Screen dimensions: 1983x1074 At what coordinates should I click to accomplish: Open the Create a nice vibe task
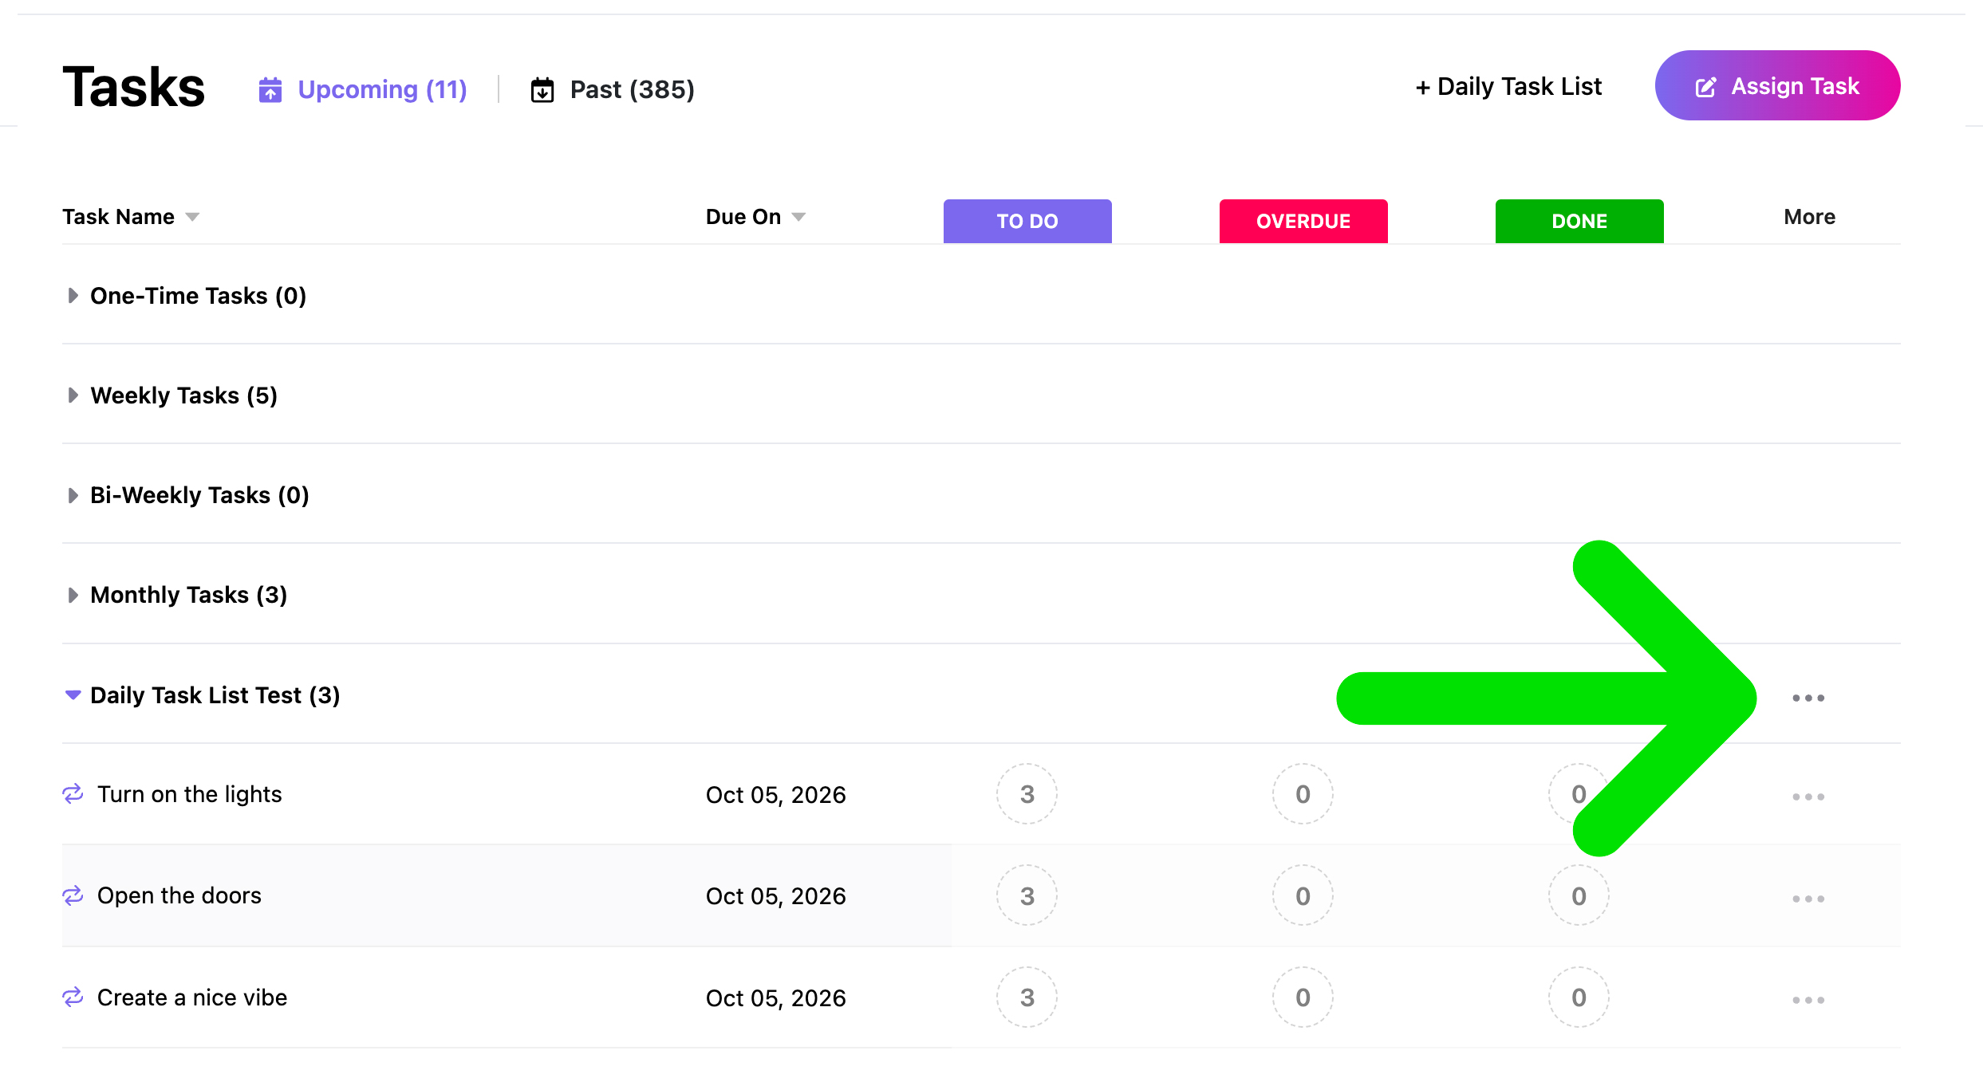[x=192, y=997]
